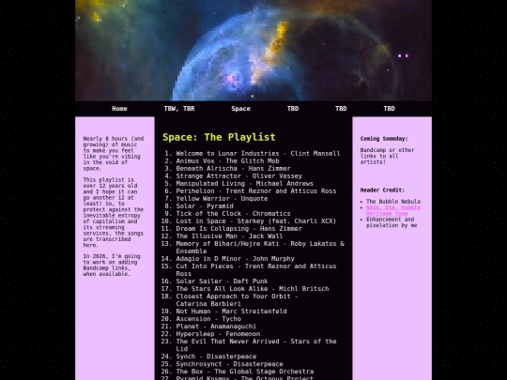Go to the TBW, TBR page
This screenshot has width=507, height=380.
click(179, 109)
